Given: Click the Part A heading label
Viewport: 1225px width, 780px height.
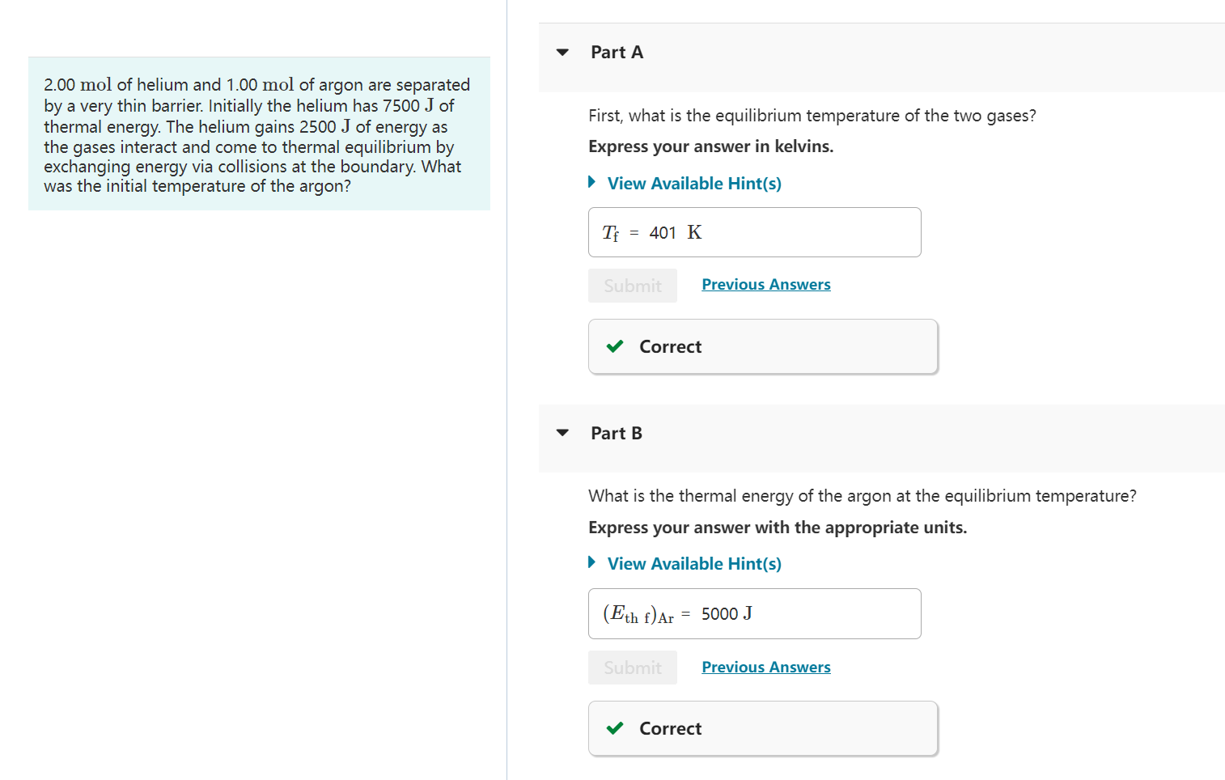Looking at the screenshot, I should coord(617,53).
